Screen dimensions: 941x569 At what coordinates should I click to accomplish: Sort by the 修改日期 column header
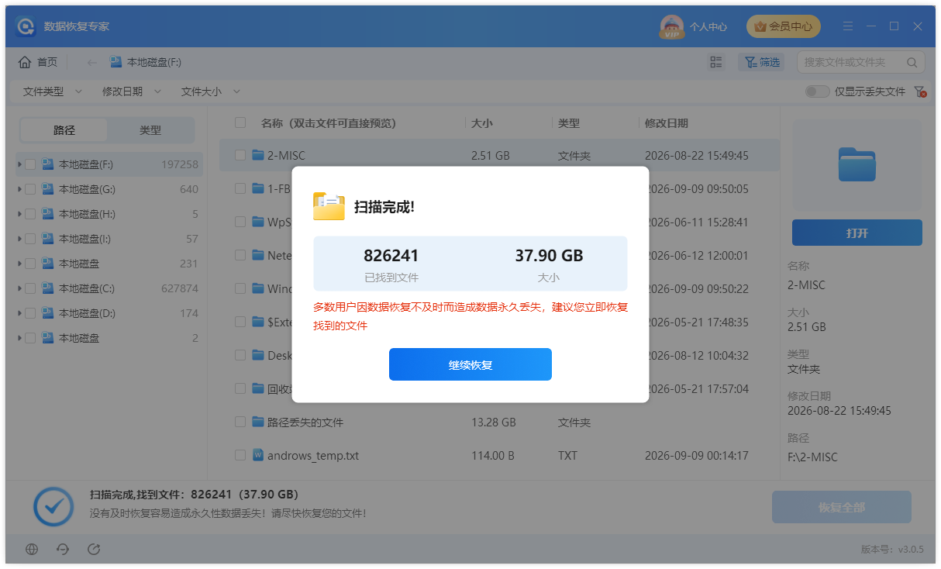(x=666, y=122)
